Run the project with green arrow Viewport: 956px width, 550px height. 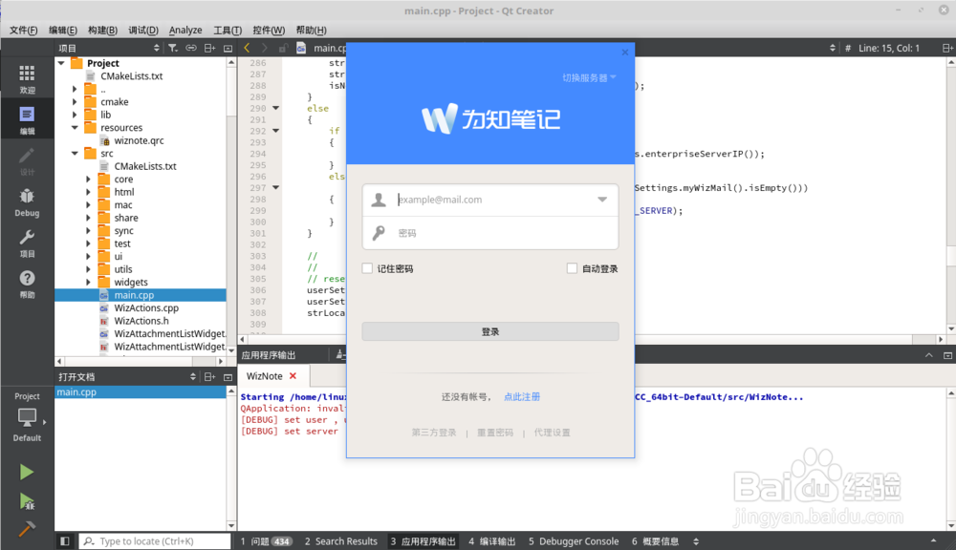tap(26, 472)
